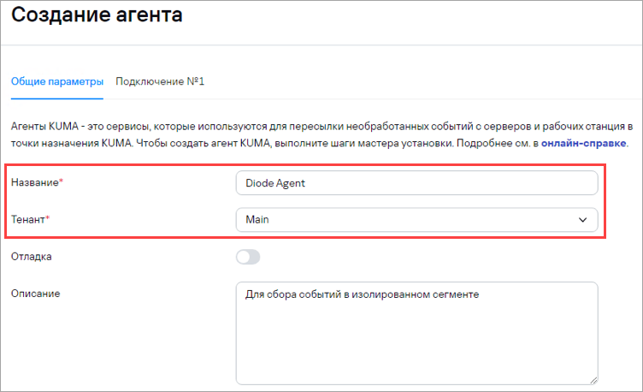Toggle the Отладка switch

point(248,257)
